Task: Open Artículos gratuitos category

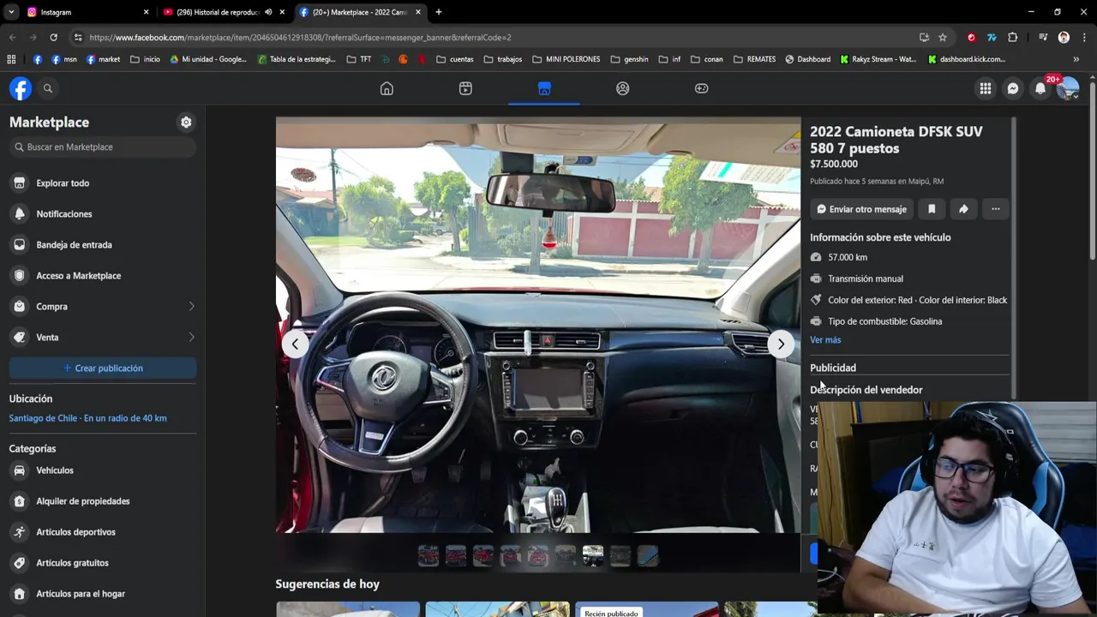Action: click(103, 563)
